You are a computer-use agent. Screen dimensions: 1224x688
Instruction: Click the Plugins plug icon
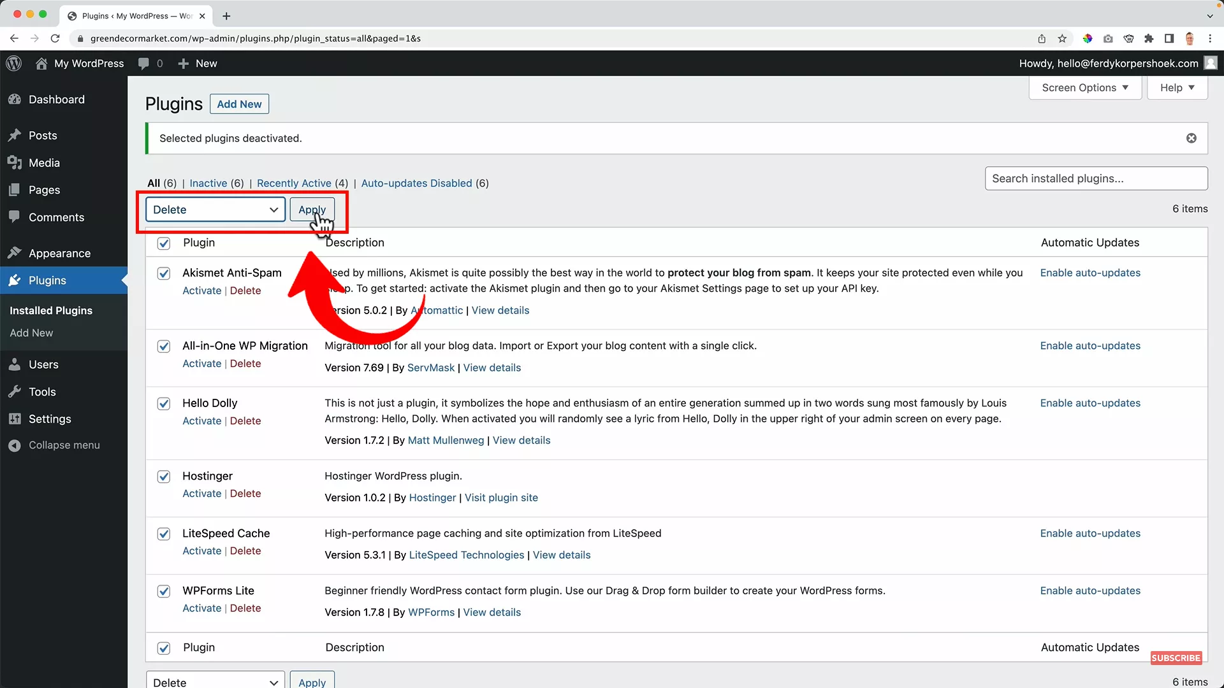pyautogui.click(x=14, y=280)
